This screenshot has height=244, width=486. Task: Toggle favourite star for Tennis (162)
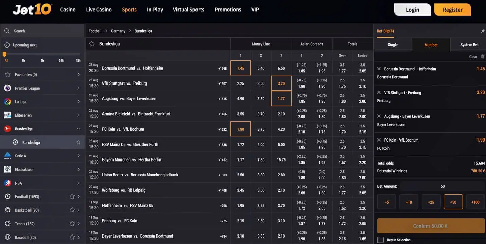point(72,224)
